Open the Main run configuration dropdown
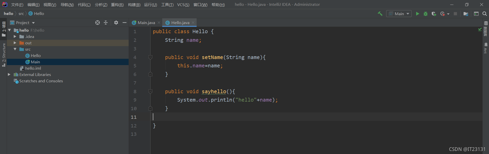The height and width of the screenshot is (154, 489). [x=399, y=14]
